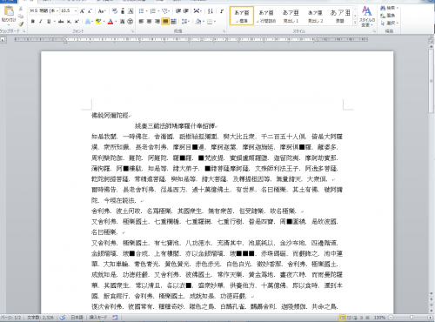Toggle underline formatting
The image size is (435, 322).
coord(49,21)
